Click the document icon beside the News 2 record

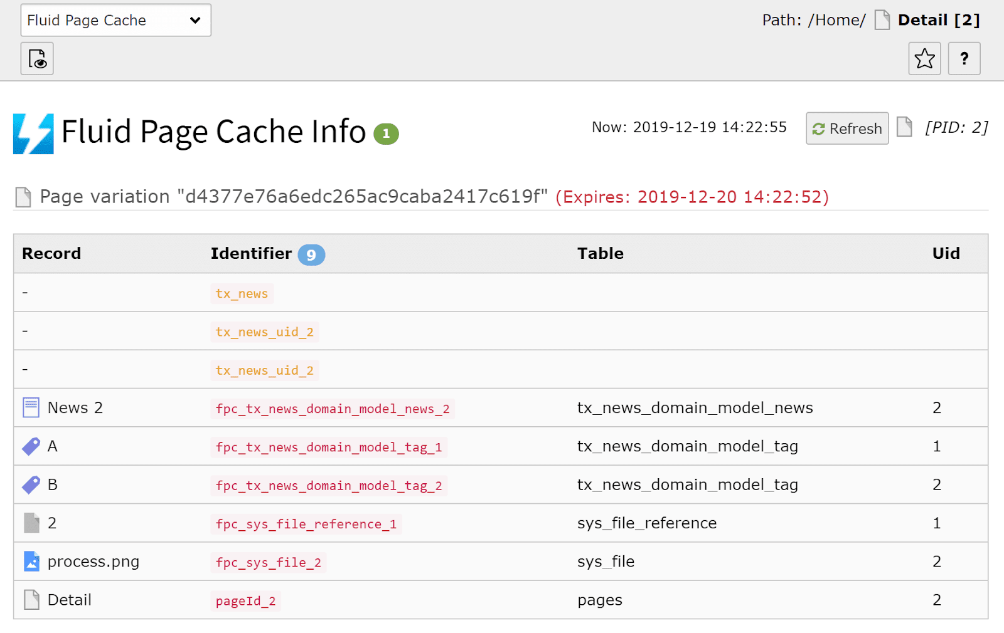(30, 407)
